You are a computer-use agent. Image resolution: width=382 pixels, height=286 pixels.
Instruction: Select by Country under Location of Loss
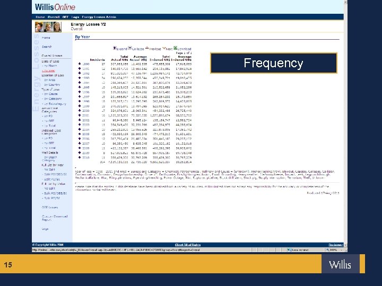pos(52,85)
